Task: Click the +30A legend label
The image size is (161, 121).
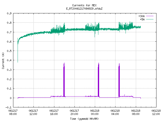Action: (x=141, y=16)
